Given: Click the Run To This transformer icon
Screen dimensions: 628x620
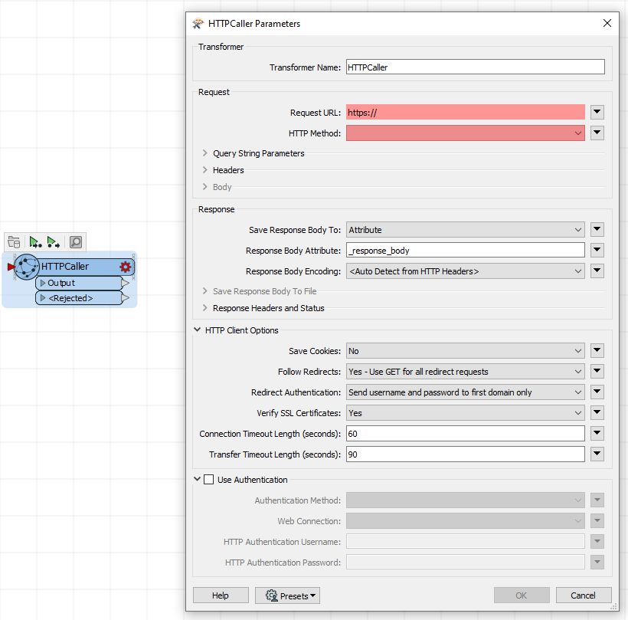Looking at the screenshot, I should (35, 242).
